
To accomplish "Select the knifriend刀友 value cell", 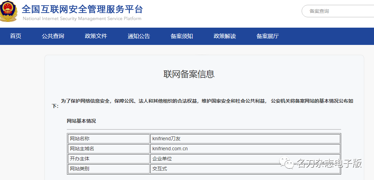I will click(x=245, y=139).
